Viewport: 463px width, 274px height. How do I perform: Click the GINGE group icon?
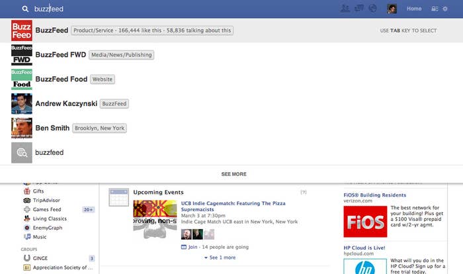coord(27,258)
